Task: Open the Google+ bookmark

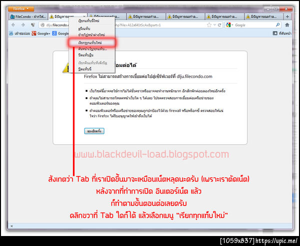Action: coord(41,33)
